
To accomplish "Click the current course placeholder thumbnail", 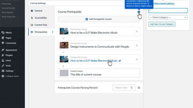I will pyautogui.click(x=64, y=73).
